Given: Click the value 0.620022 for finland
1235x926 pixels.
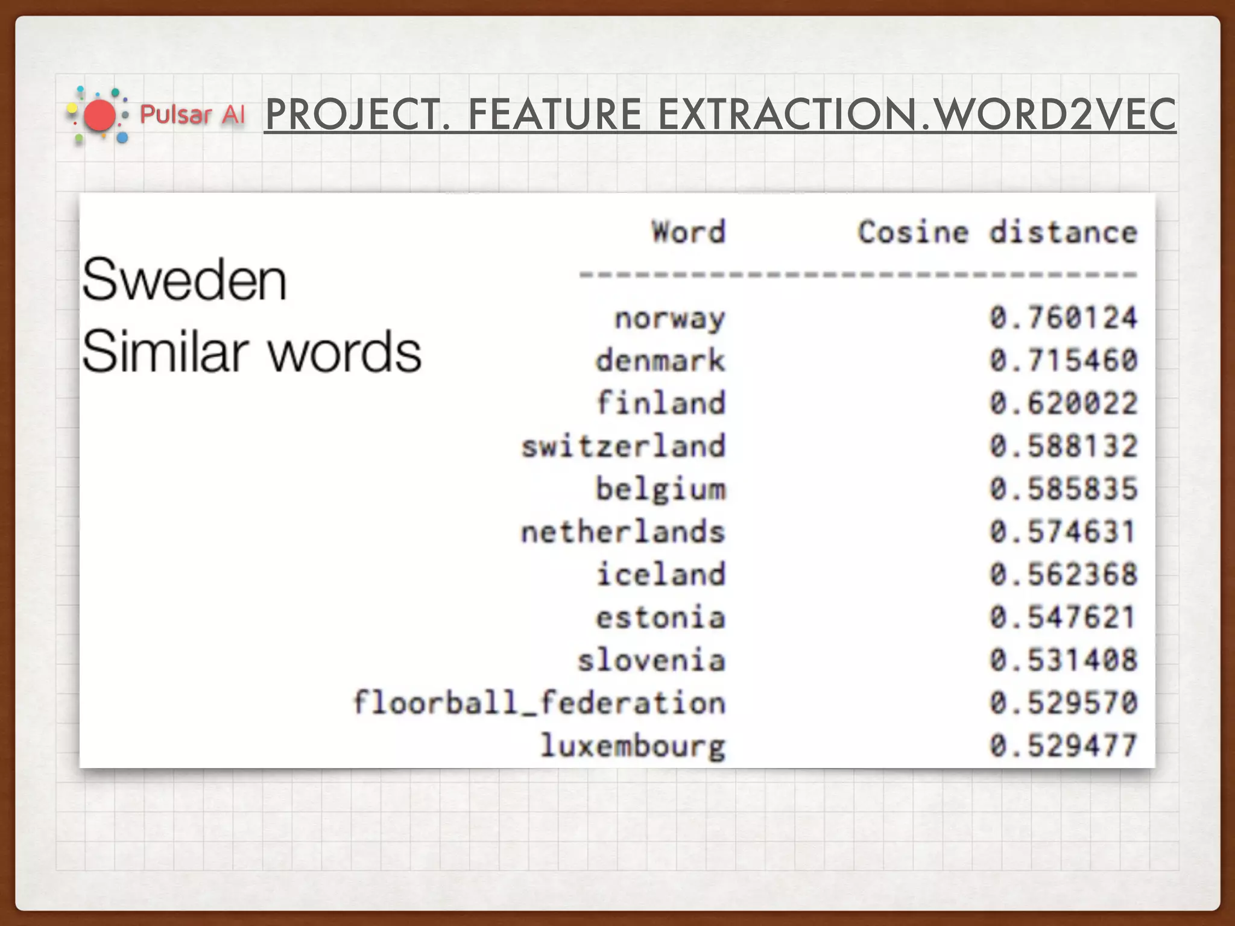Looking at the screenshot, I should coord(1064,403).
